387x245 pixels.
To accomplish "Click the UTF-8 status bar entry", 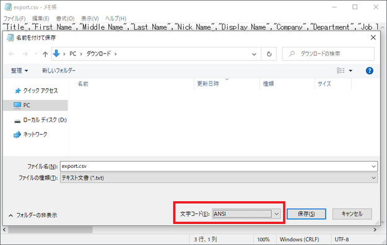I will (x=342, y=239).
